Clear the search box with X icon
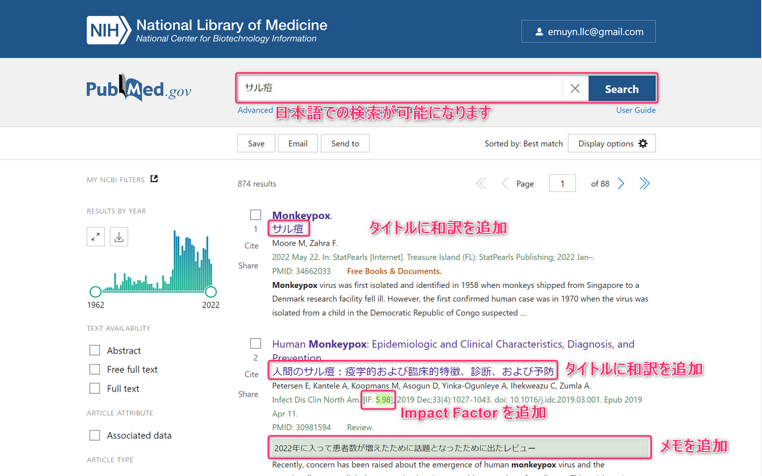Viewport: 762px width, 476px height. coord(574,89)
